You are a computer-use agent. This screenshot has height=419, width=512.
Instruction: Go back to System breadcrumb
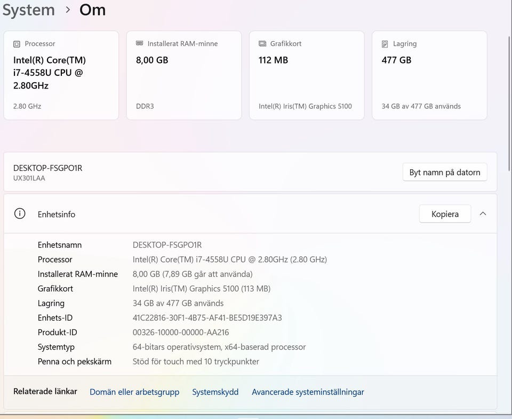[x=29, y=10]
